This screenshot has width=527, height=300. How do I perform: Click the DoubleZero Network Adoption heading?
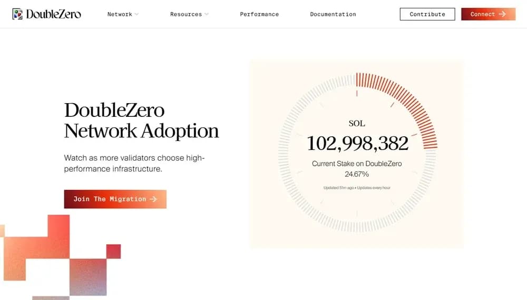141,120
